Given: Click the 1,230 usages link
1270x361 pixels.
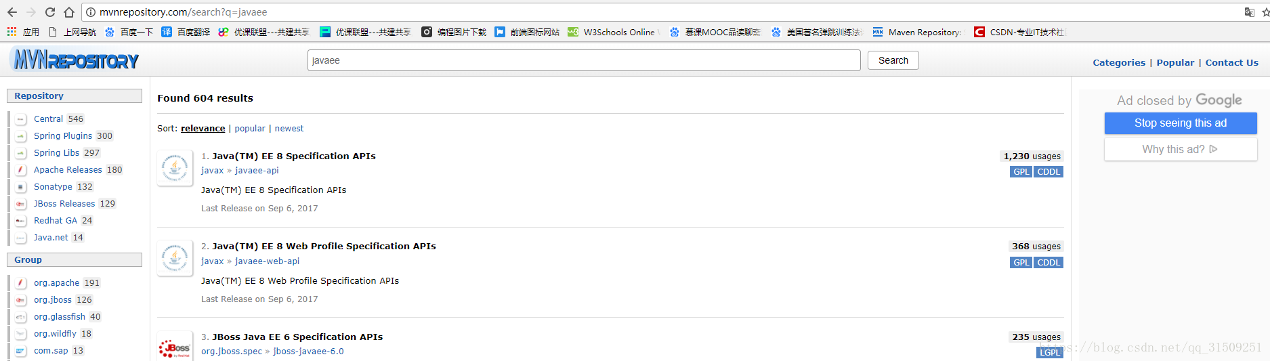Looking at the screenshot, I should point(1032,156).
